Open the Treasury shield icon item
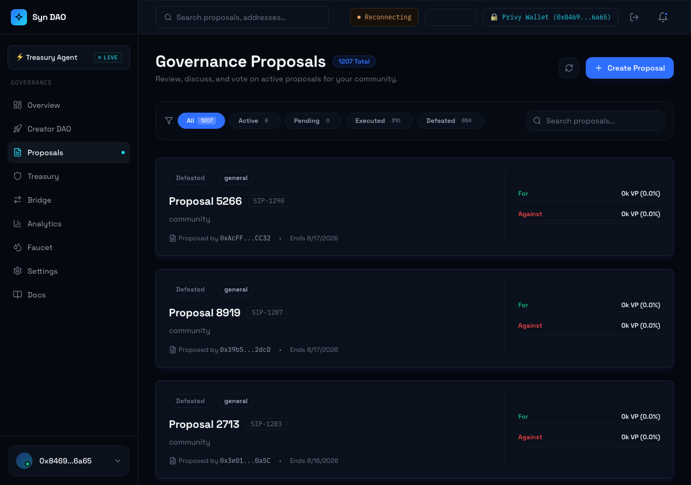Screen dimensions: 691x485 pos(18,176)
